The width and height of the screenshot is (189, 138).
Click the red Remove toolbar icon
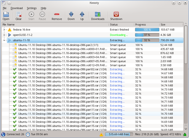(57, 14)
